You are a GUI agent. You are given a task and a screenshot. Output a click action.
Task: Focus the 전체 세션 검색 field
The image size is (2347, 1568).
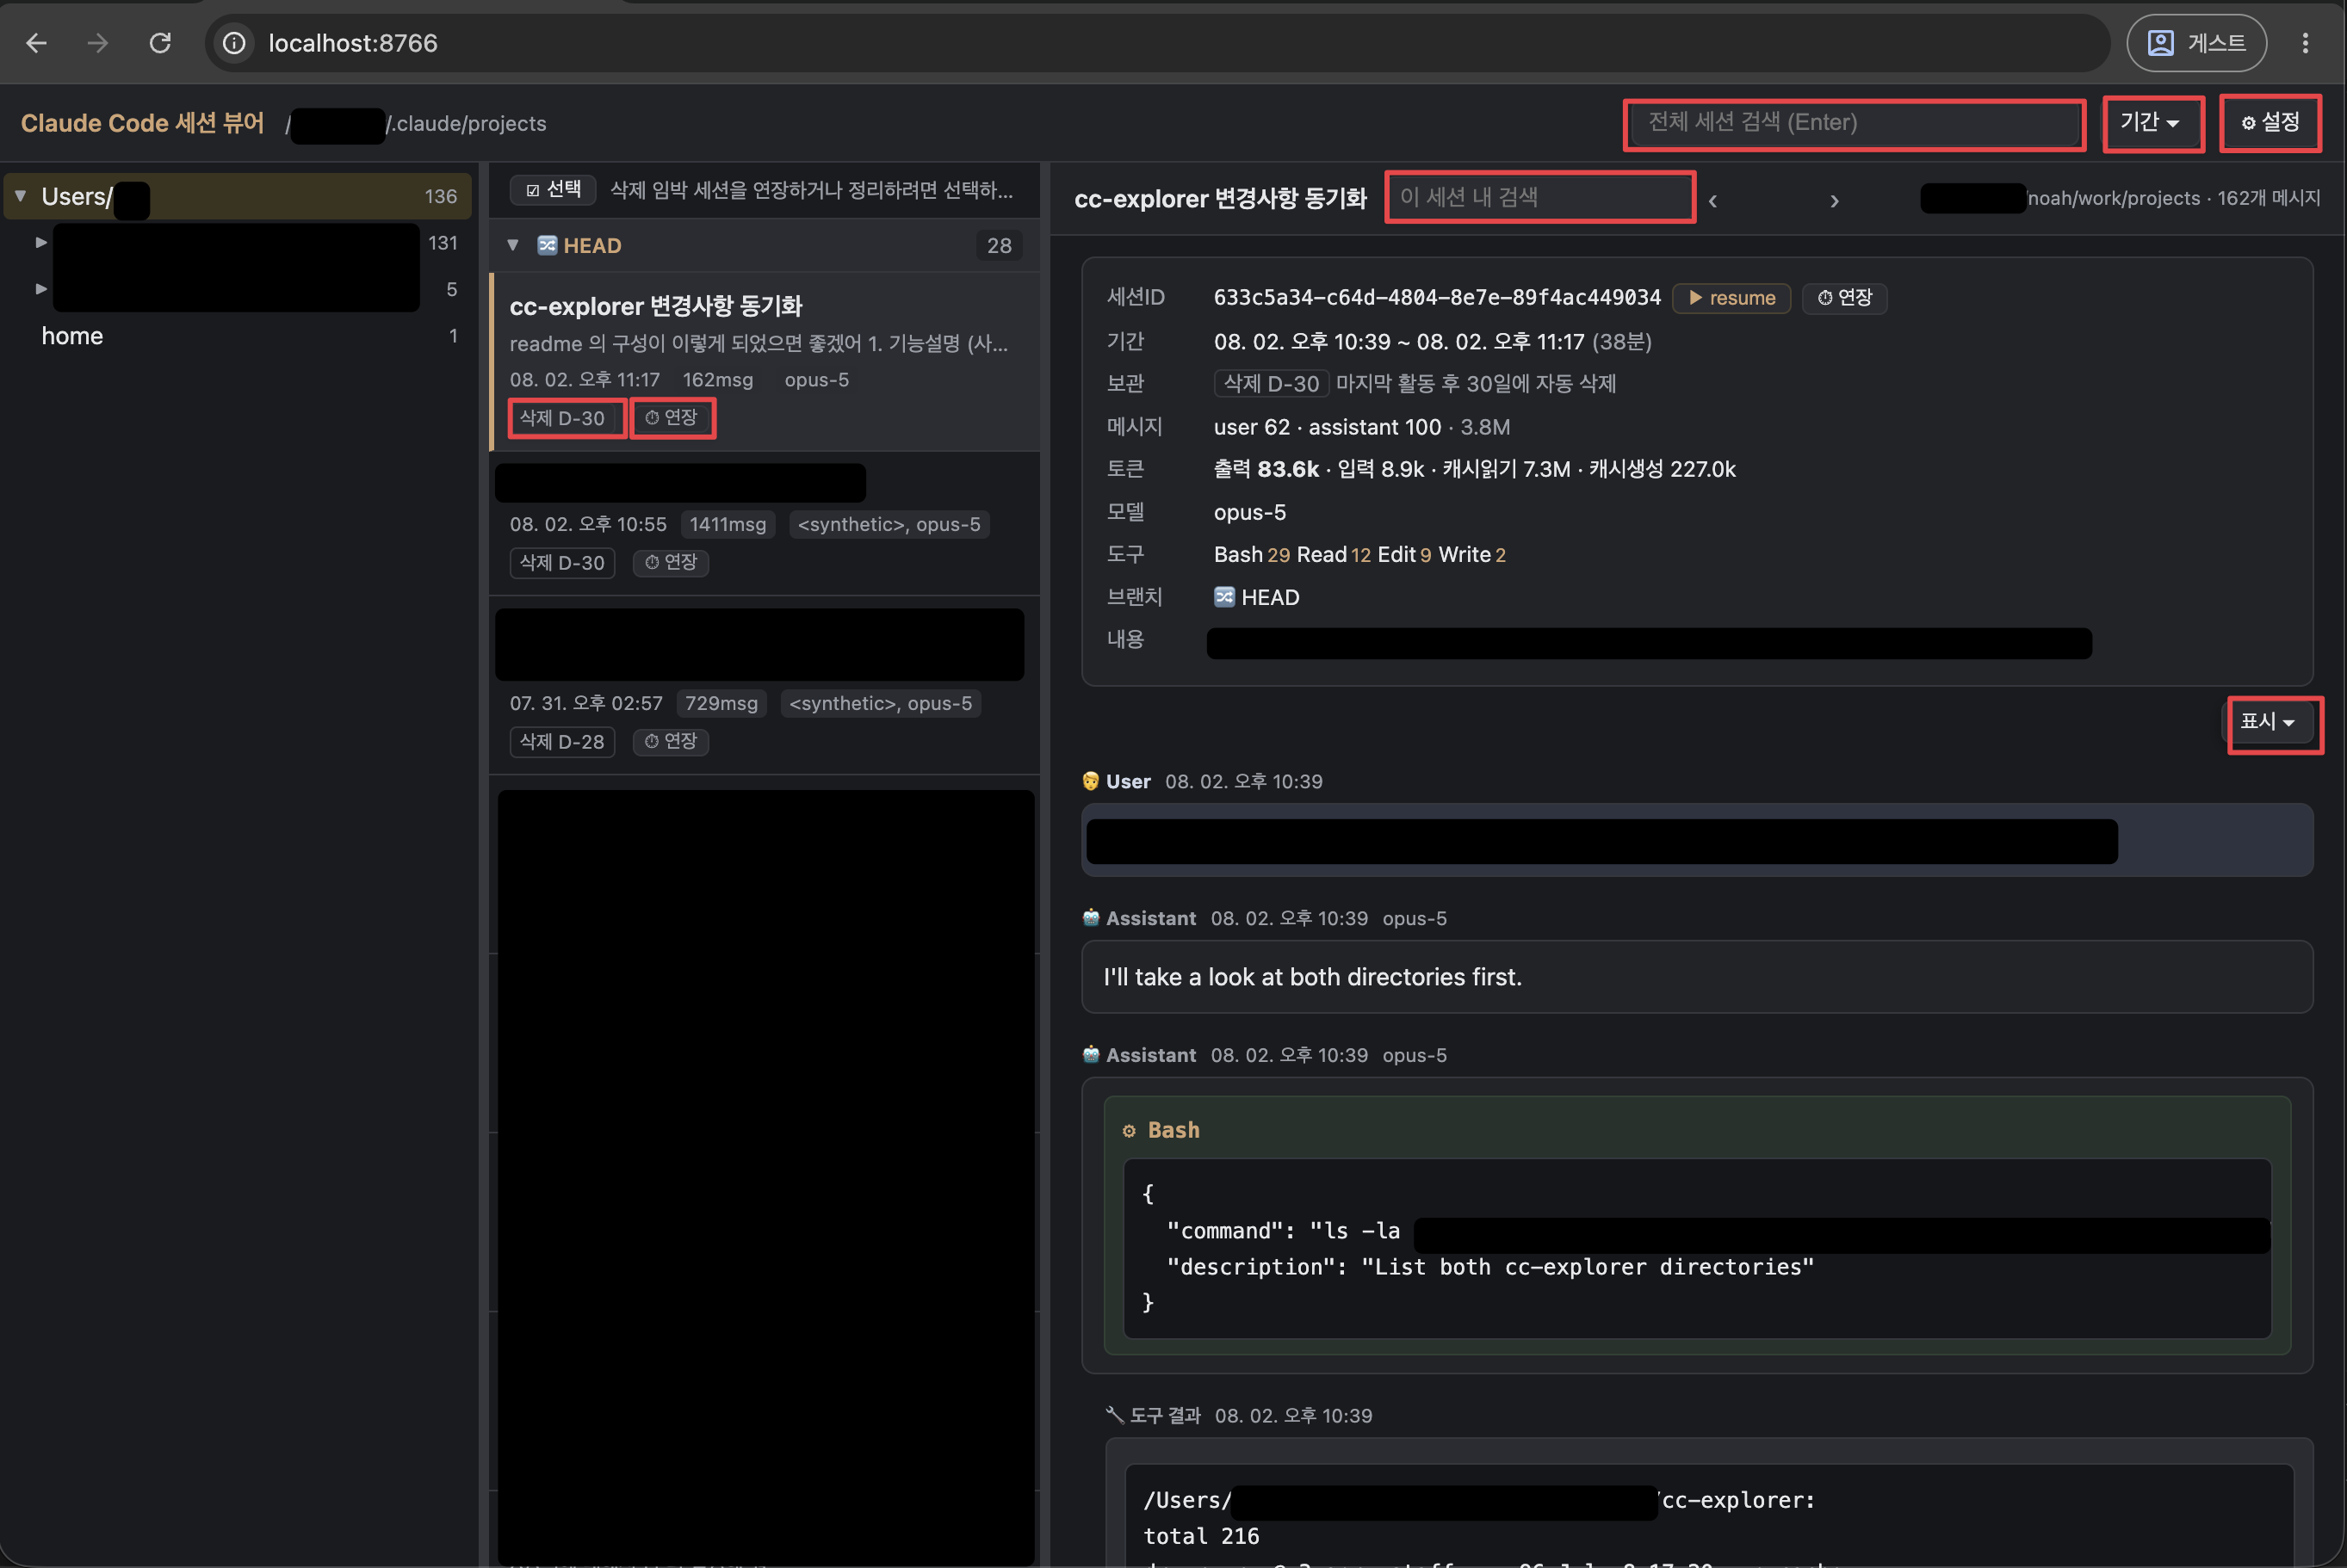click(1854, 123)
